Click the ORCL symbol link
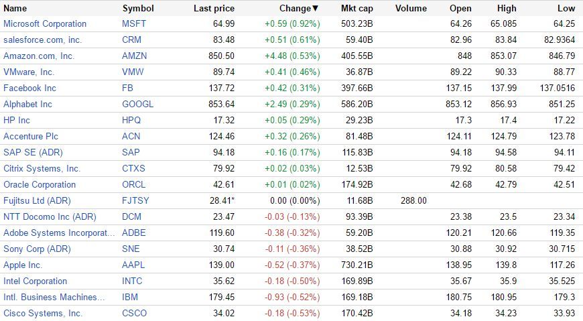 [133, 184]
